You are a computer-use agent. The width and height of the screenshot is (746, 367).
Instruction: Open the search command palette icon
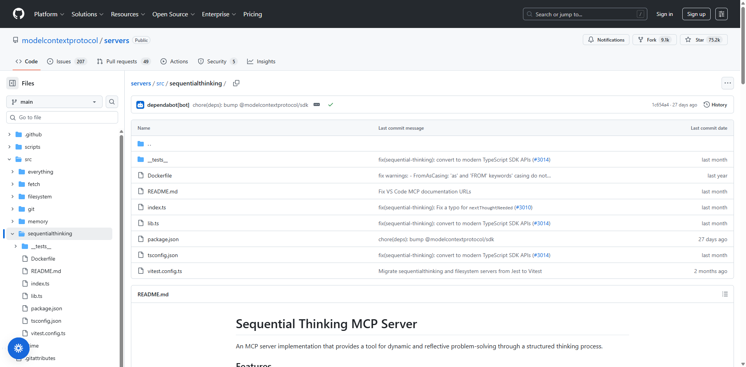(722, 14)
